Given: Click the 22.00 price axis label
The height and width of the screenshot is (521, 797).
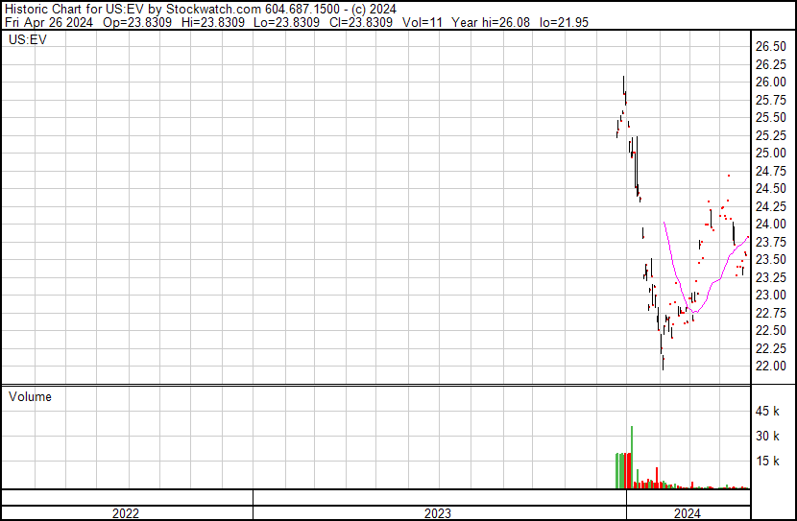Looking at the screenshot, I should (x=770, y=367).
